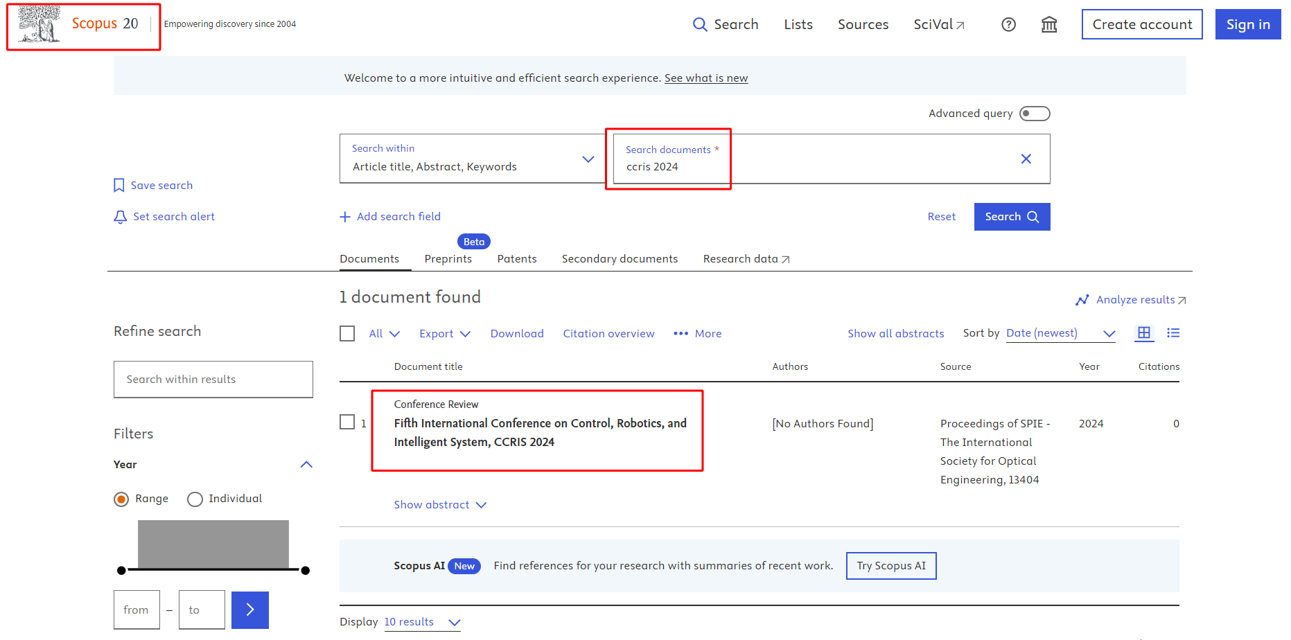Expand Show abstract for the document
This screenshot has height=640, width=1291.
coord(440,504)
